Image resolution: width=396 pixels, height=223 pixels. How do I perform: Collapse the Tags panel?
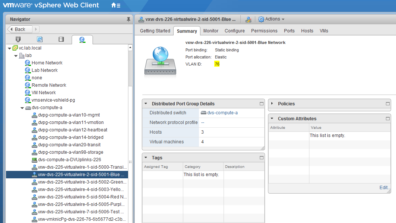point(146,158)
